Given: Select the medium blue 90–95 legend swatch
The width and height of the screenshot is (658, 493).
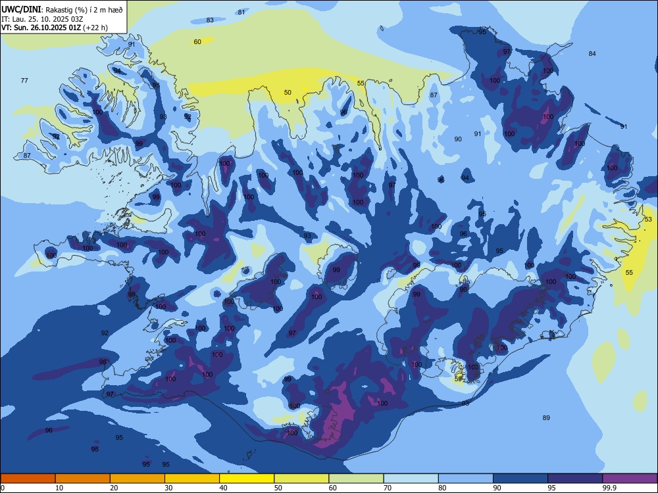Looking at the screenshot, I should (520, 479).
